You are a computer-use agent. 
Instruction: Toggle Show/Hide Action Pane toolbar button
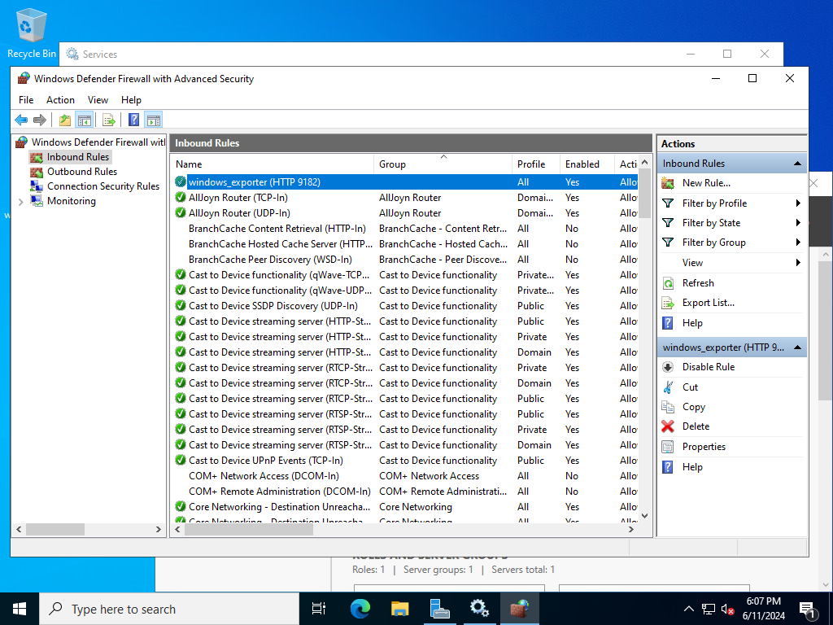154,120
